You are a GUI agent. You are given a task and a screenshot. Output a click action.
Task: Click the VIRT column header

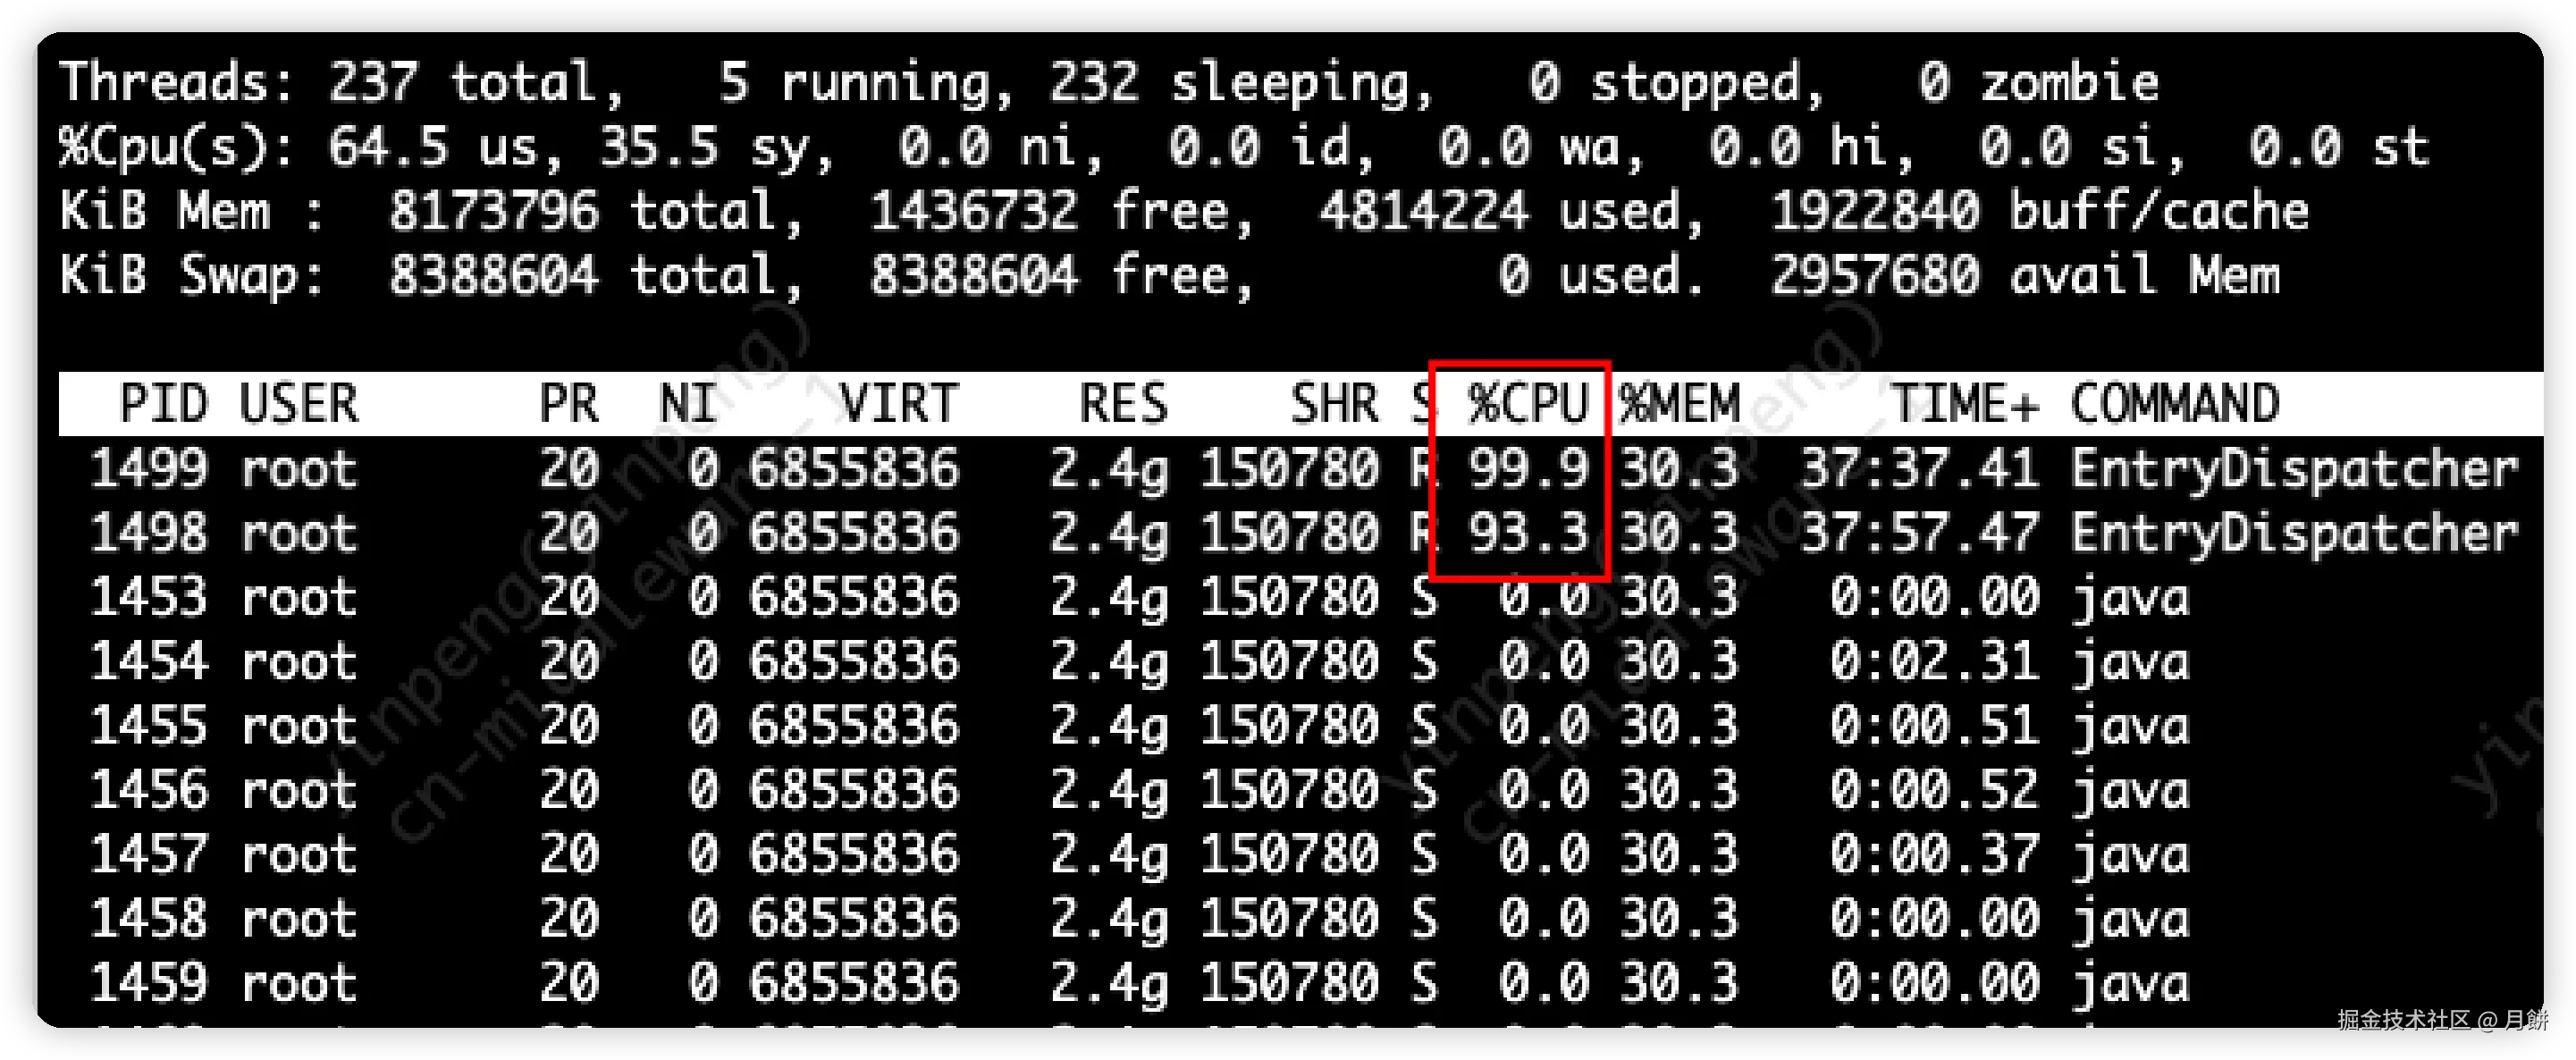click(898, 405)
